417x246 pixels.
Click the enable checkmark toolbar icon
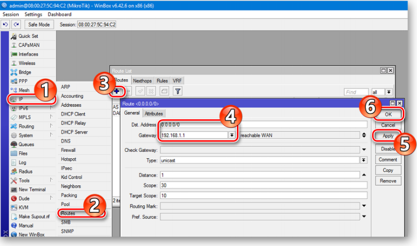point(140,91)
